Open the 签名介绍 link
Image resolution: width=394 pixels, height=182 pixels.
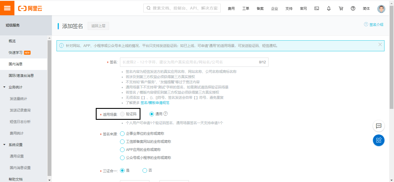[376, 25]
